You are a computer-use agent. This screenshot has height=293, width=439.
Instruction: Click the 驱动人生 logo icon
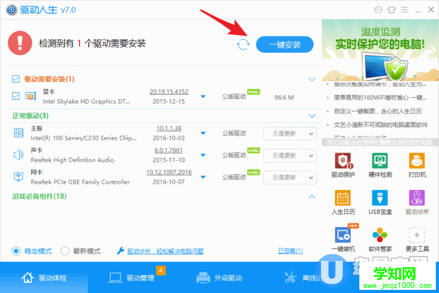coord(11,10)
